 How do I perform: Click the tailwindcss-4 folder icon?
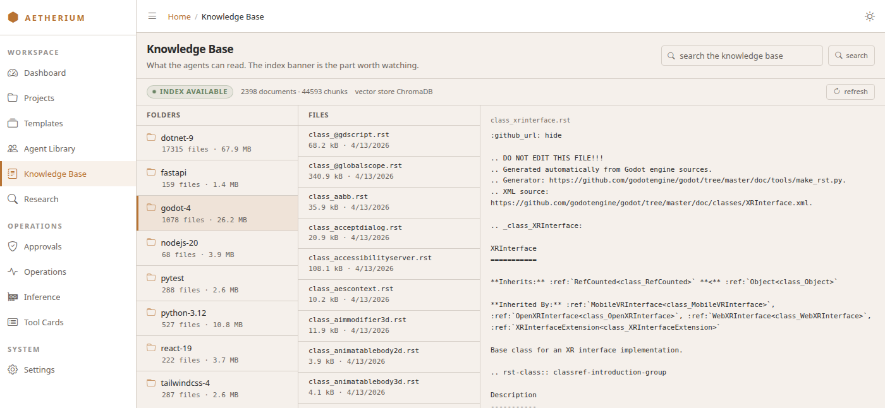(x=151, y=382)
